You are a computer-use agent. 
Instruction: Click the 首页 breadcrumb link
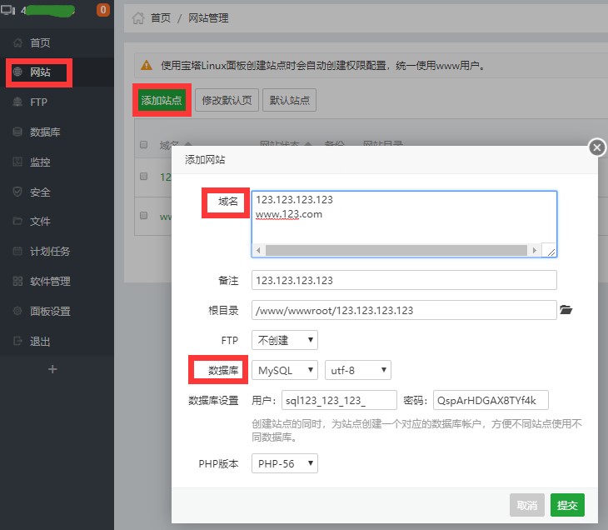point(161,17)
